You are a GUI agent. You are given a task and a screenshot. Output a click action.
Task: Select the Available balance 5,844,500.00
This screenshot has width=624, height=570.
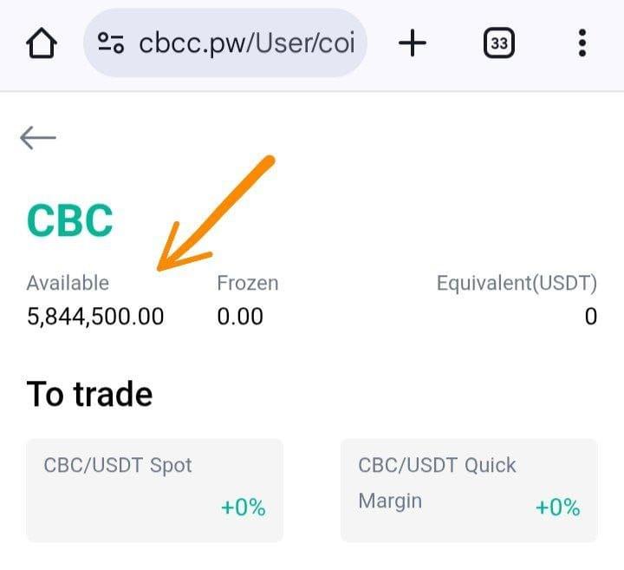95,317
